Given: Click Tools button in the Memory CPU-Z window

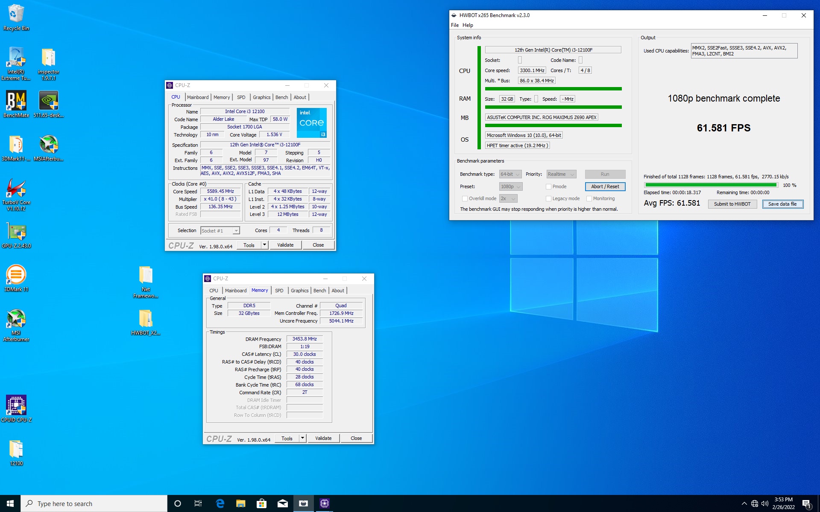Looking at the screenshot, I should [287, 438].
